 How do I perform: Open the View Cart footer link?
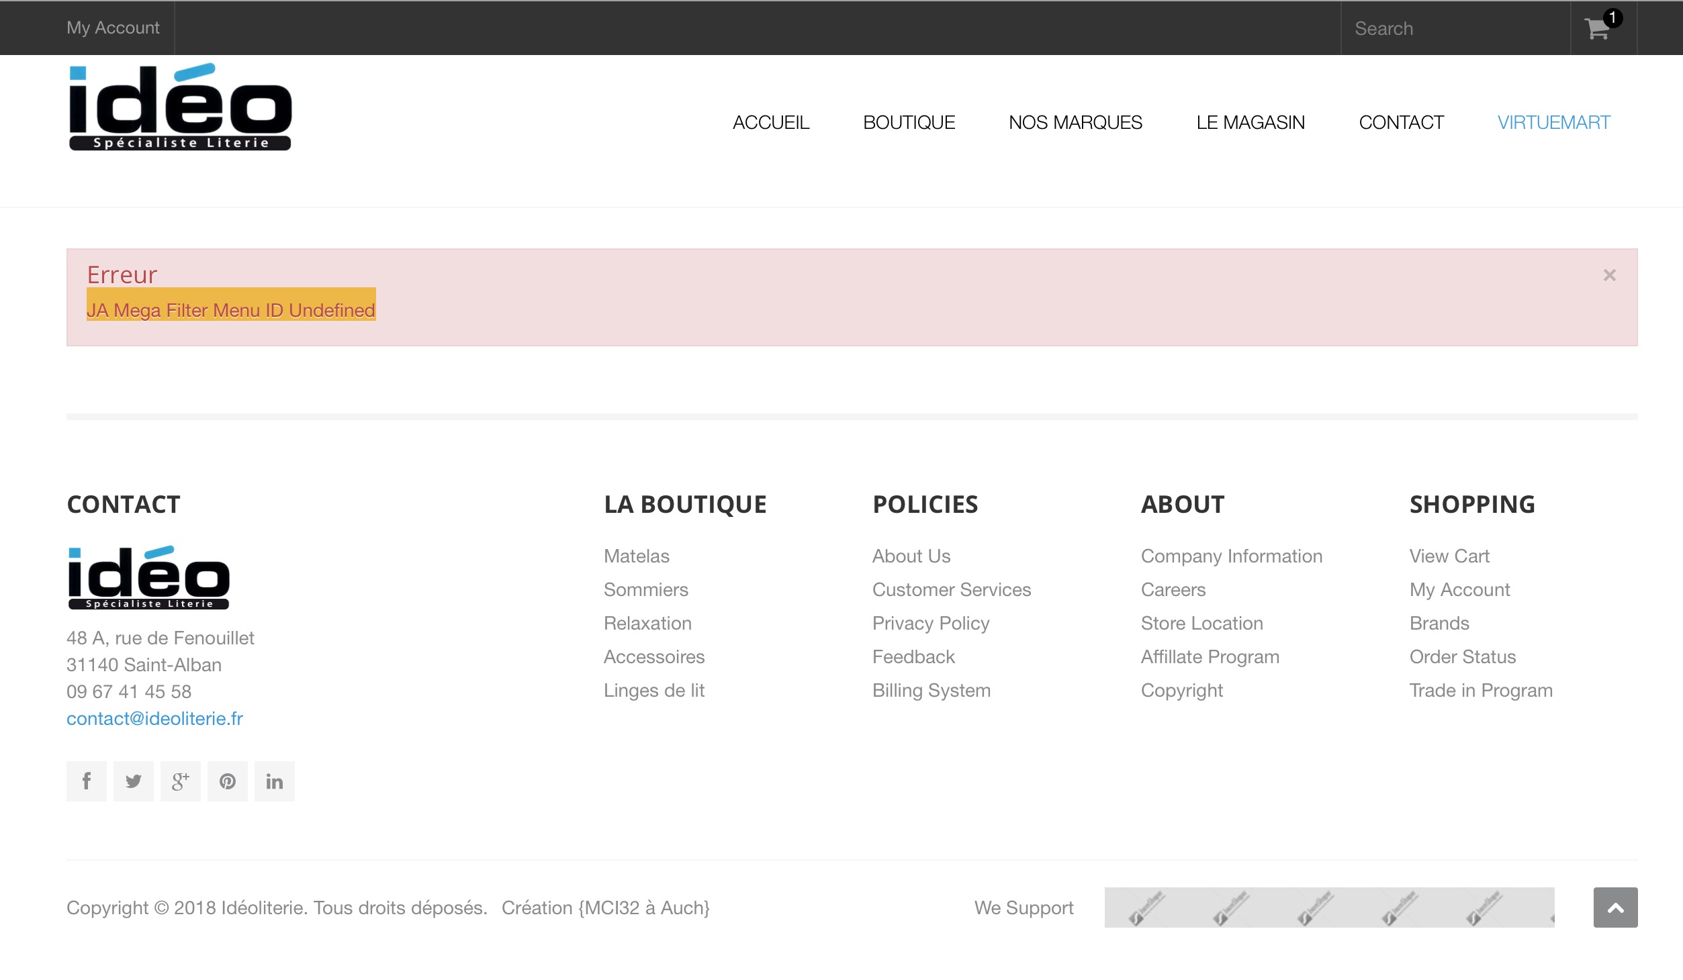tap(1449, 556)
